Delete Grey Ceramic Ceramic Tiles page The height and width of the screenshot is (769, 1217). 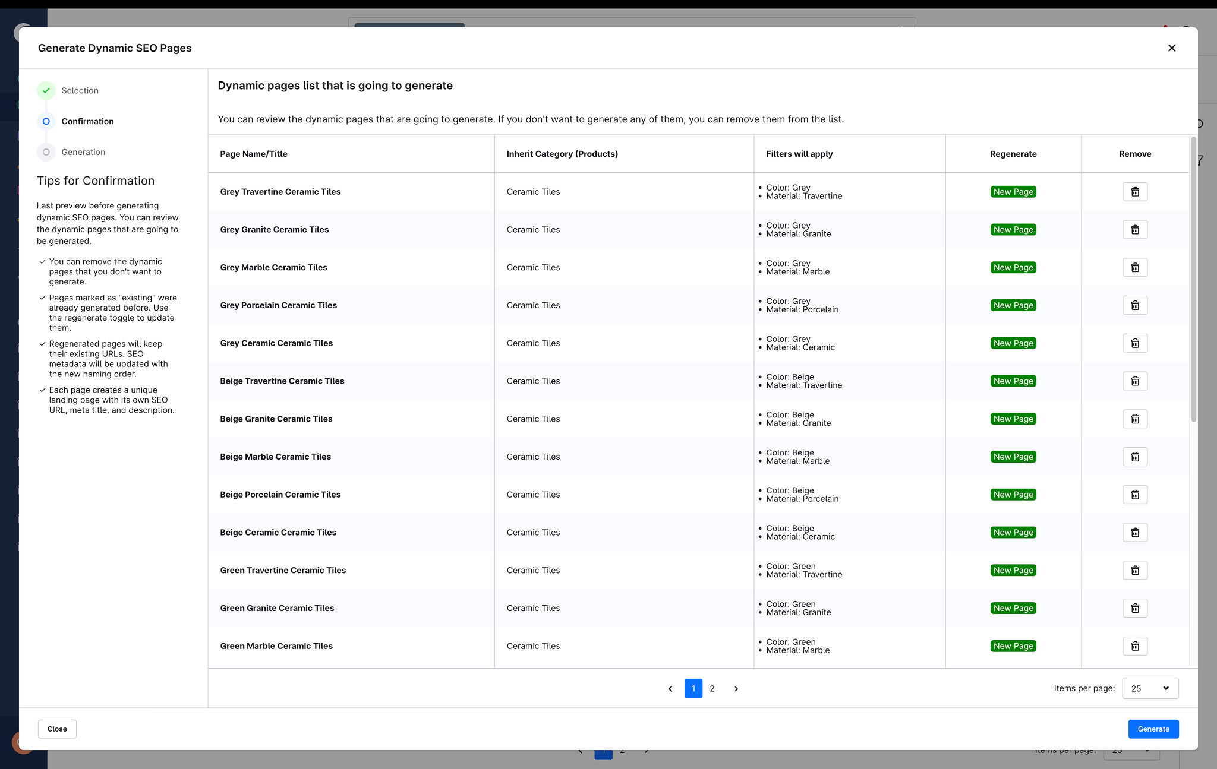(1135, 343)
